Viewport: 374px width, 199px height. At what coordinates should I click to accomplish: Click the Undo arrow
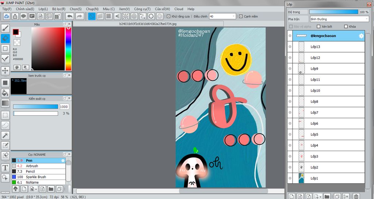pyautogui.click(x=70, y=16)
